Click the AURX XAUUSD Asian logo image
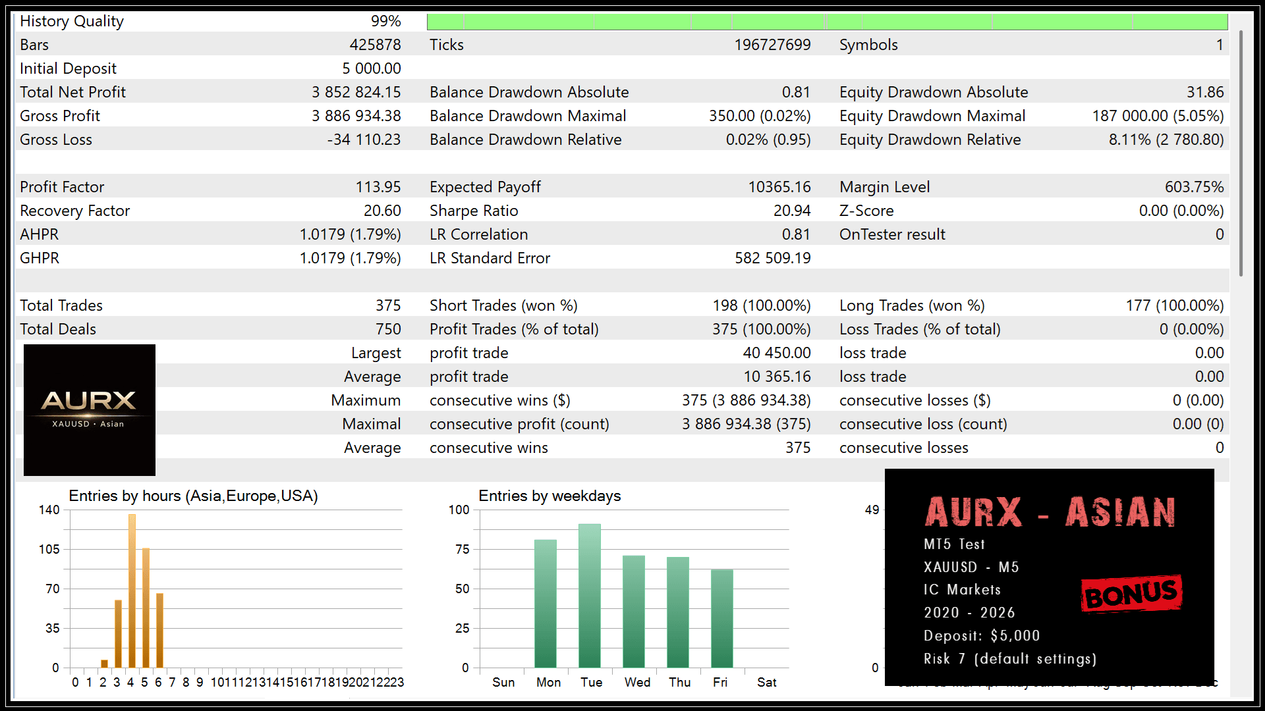Screen dimensions: 1265x711 pos(90,409)
